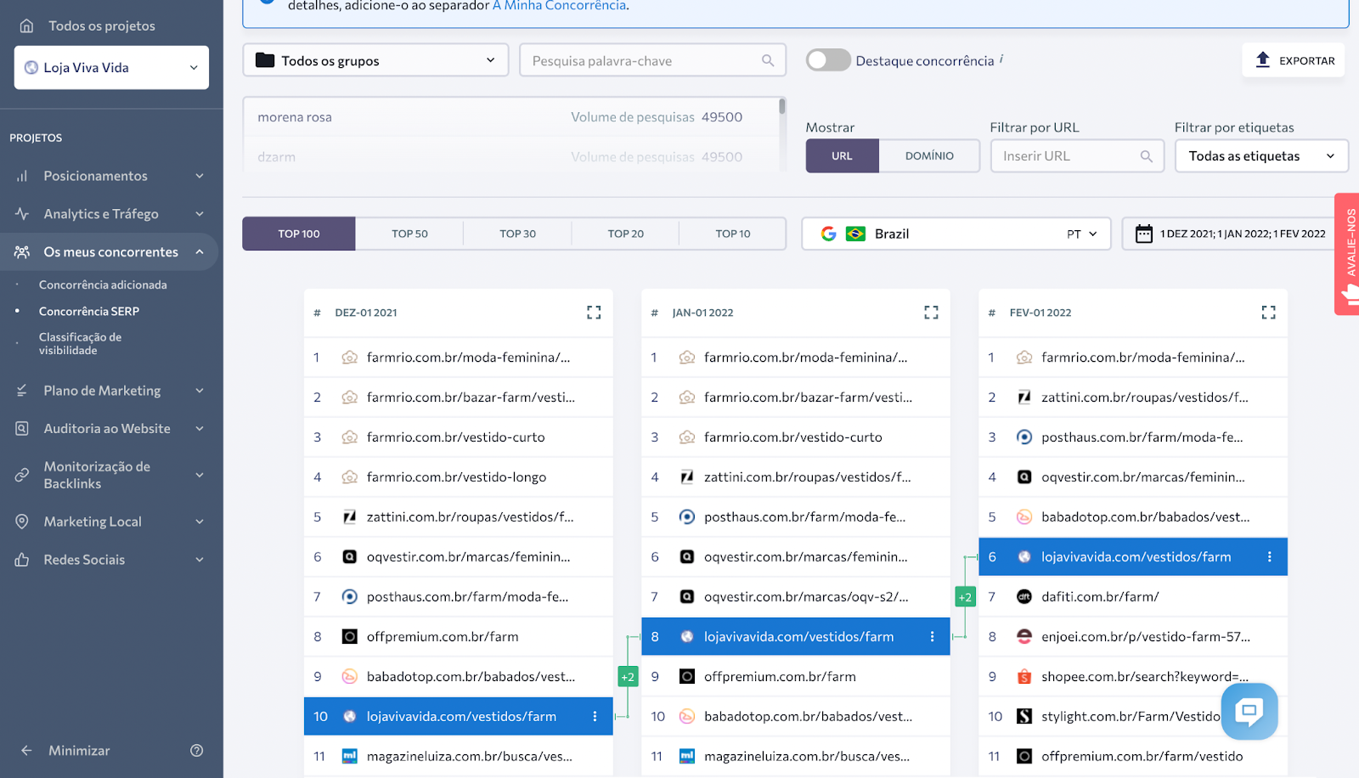Click the Google logo in region selector
The width and height of the screenshot is (1359, 778).
point(829,234)
